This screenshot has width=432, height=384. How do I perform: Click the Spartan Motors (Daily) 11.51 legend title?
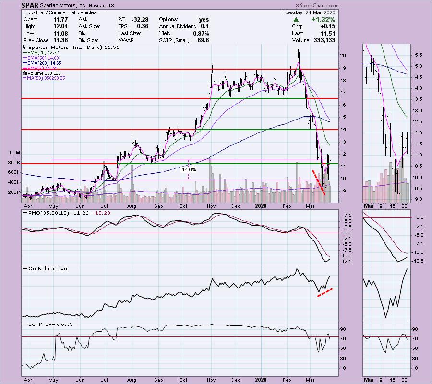74,48
